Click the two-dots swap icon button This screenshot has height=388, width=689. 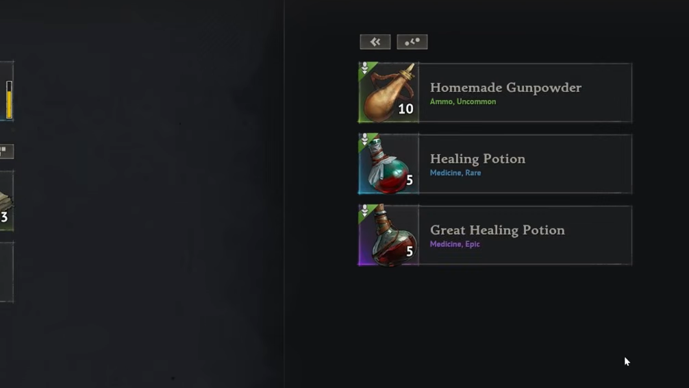pyautogui.click(x=412, y=42)
